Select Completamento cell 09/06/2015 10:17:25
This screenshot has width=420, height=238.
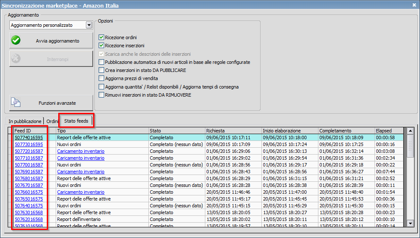click(x=346, y=144)
